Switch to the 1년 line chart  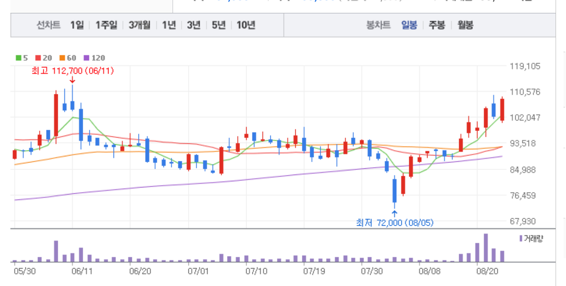point(169,25)
